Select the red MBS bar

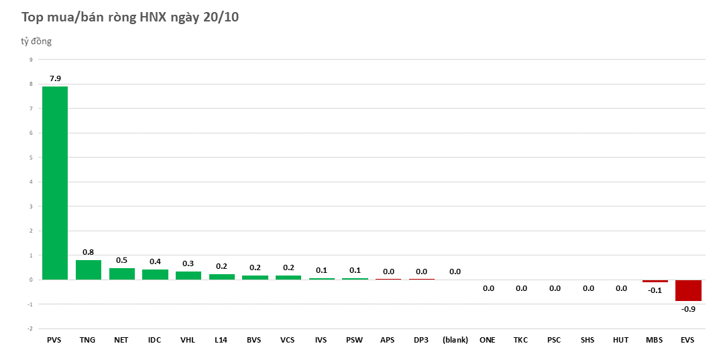[x=655, y=282]
